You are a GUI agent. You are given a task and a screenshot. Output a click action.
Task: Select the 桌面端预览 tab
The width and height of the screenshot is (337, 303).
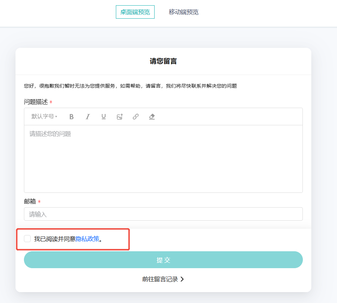(x=135, y=12)
